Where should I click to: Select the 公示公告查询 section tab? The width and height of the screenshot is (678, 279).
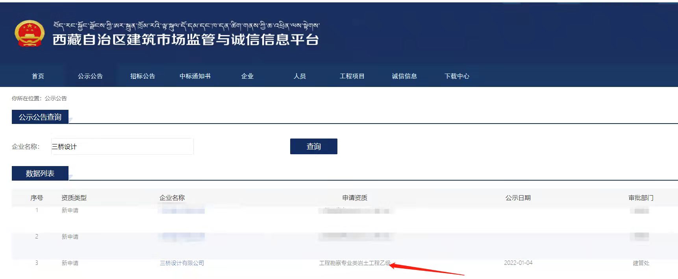(40, 117)
